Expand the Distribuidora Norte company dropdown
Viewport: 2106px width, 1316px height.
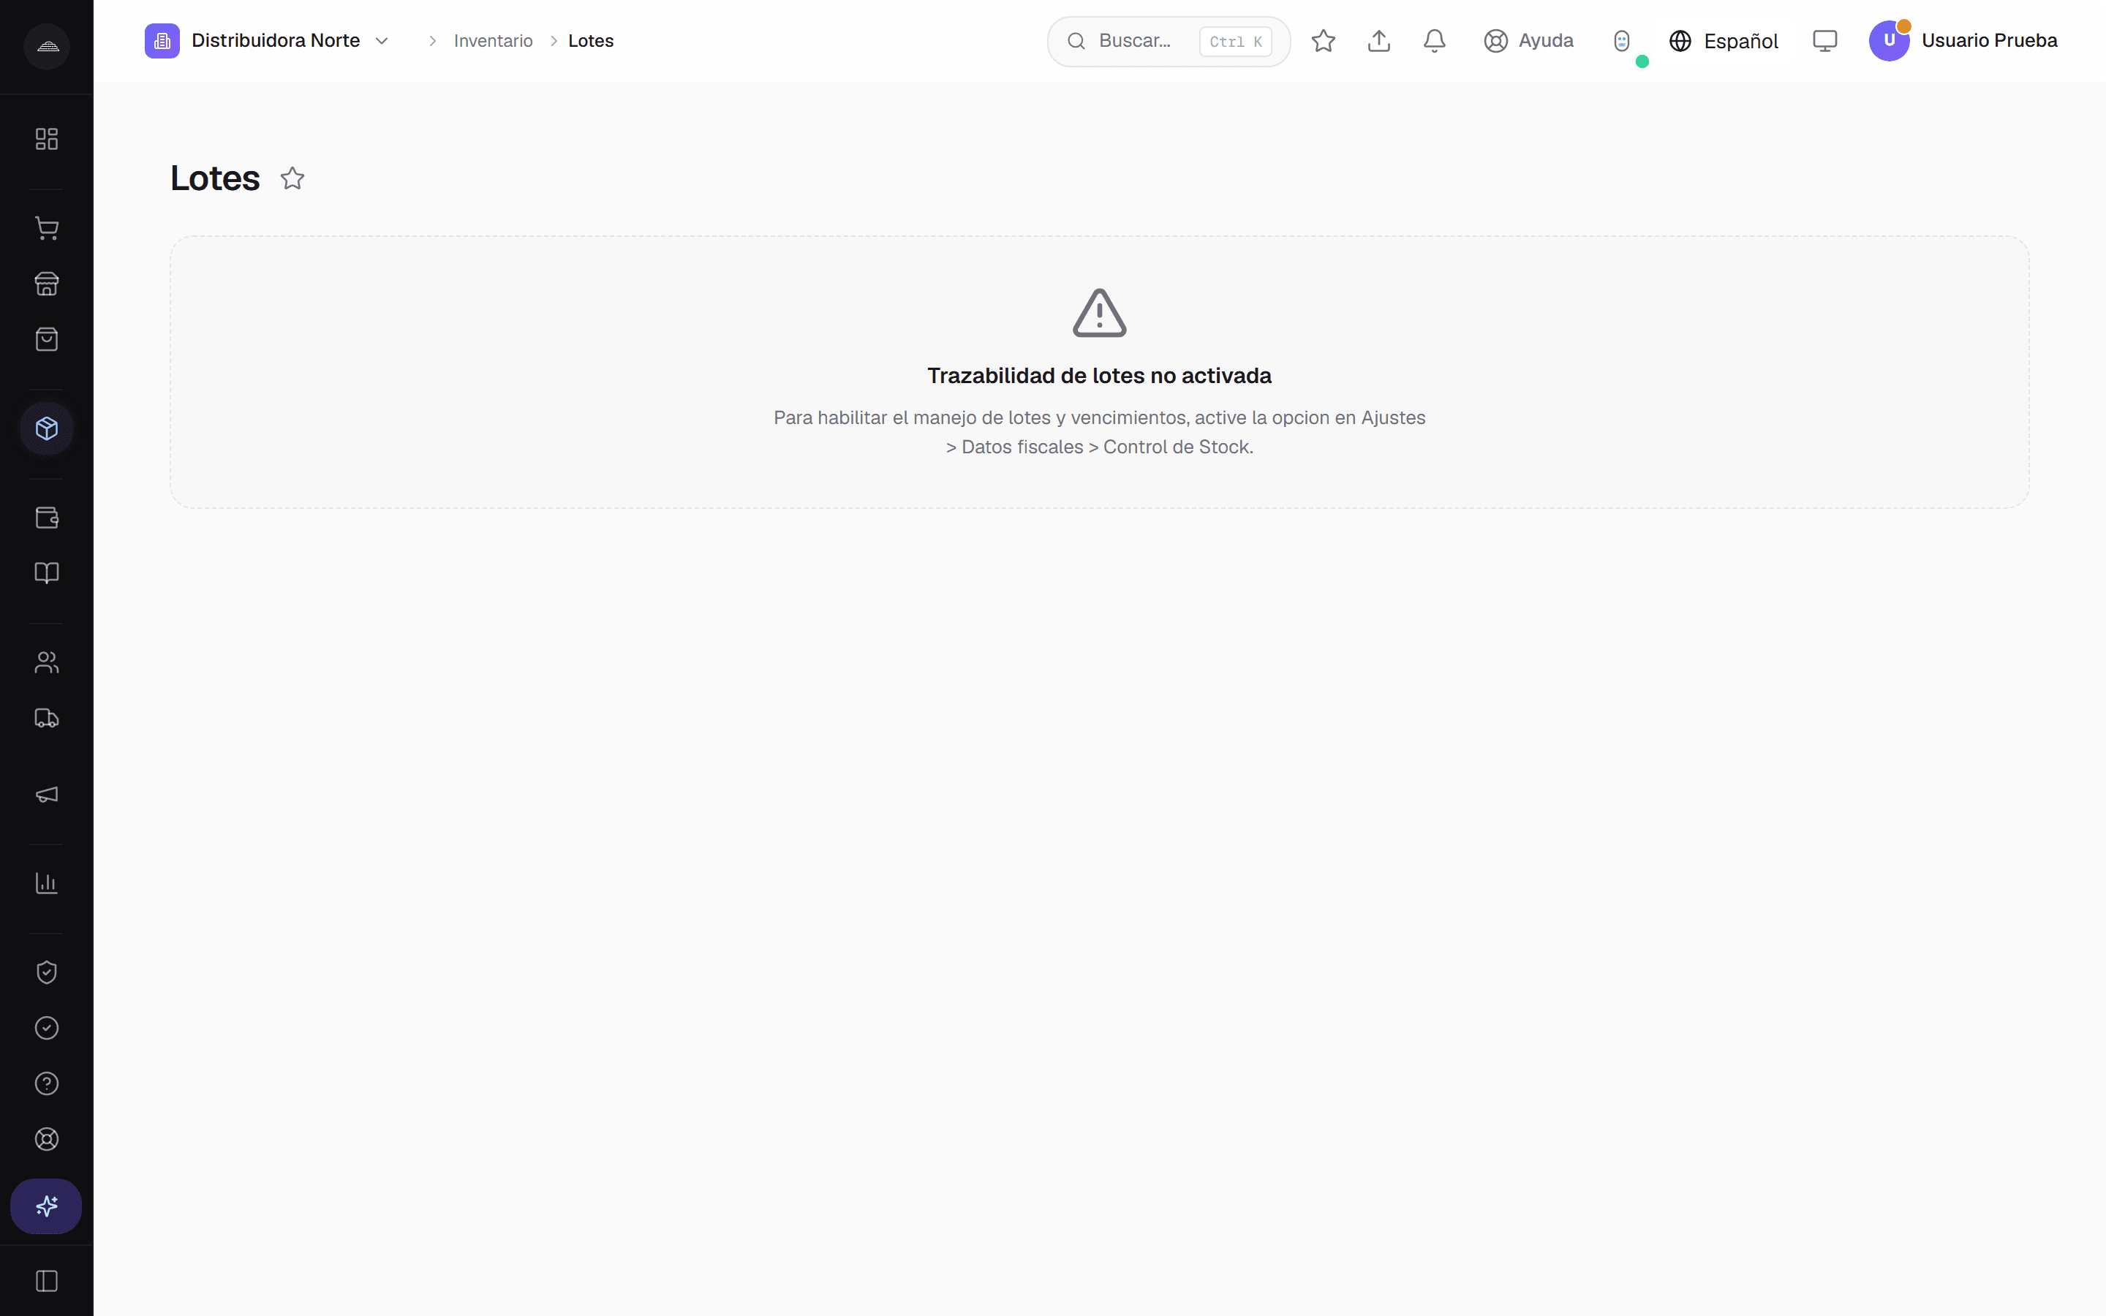tap(267, 41)
